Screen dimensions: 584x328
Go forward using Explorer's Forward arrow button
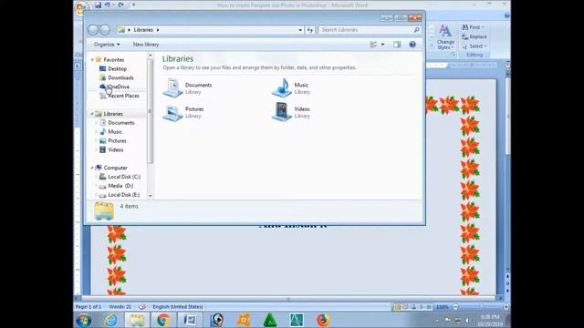[105, 30]
